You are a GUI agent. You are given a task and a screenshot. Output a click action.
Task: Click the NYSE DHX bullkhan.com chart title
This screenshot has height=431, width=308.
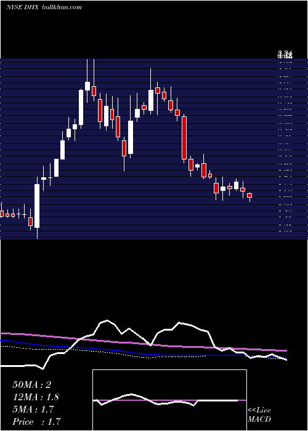(44, 7)
